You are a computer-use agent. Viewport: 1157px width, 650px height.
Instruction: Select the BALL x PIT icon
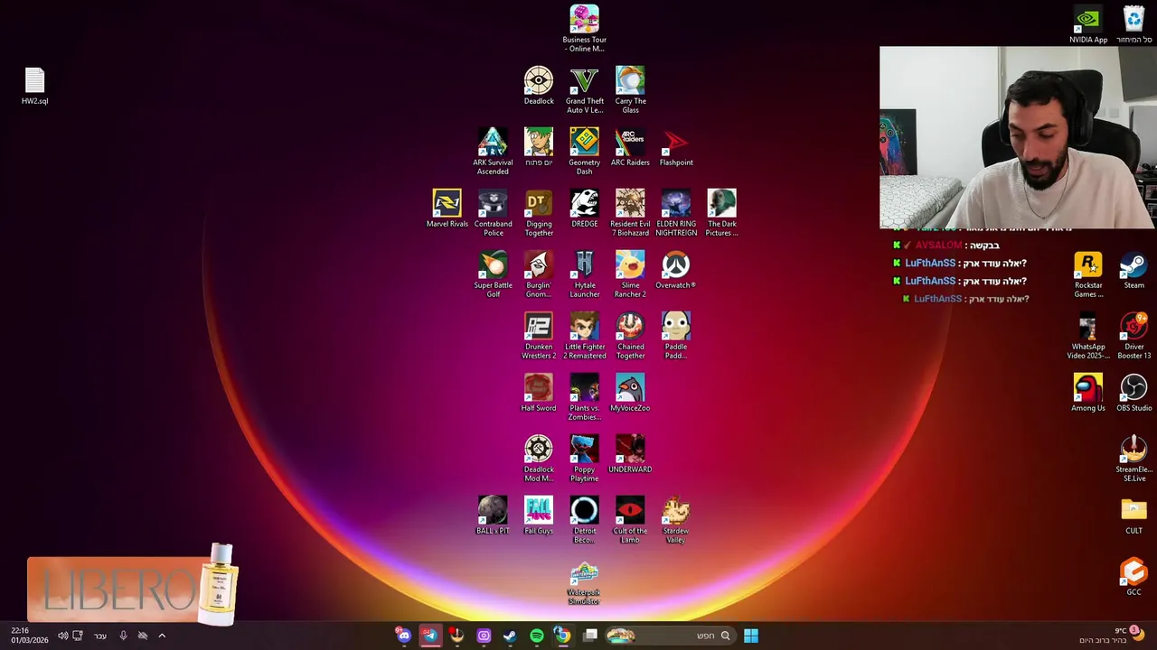tap(493, 515)
